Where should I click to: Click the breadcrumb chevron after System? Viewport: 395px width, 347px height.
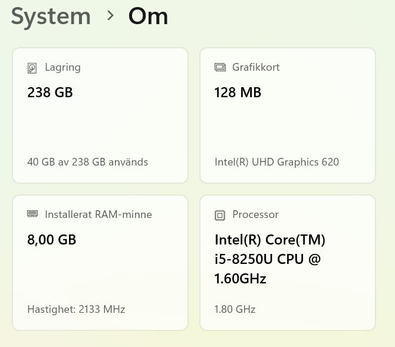[110, 16]
